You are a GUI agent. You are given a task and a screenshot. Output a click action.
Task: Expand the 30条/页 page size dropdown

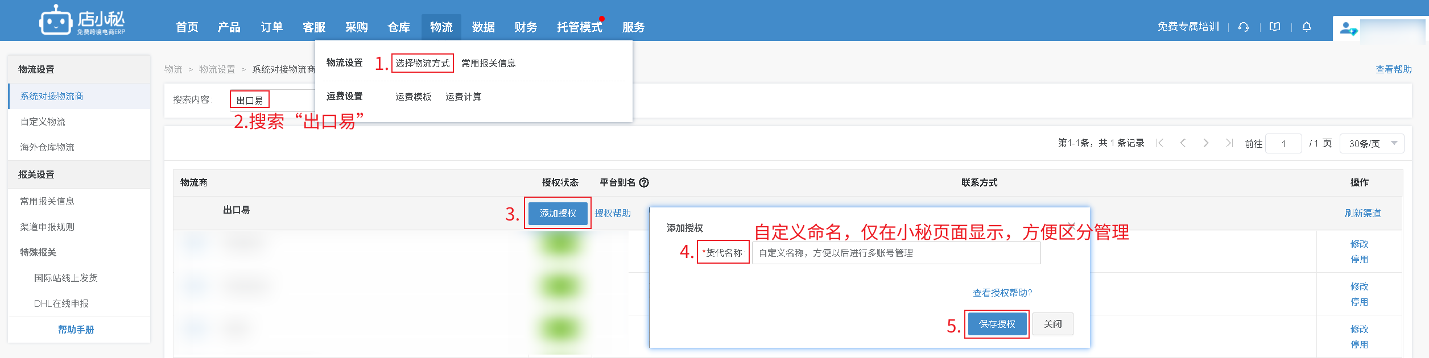[1372, 143]
